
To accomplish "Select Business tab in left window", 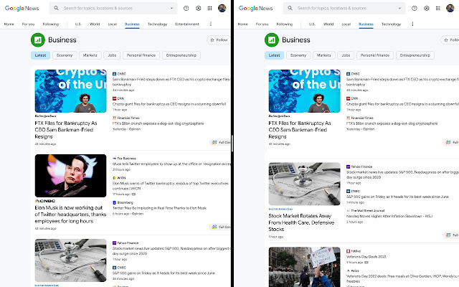I will click(x=132, y=24).
